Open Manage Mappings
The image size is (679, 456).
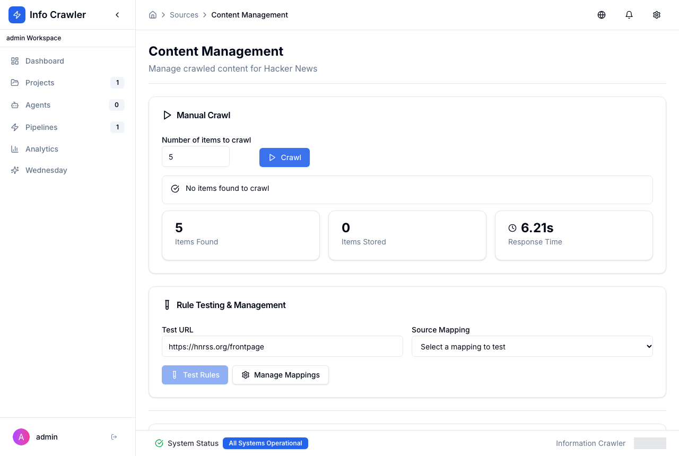pos(281,375)
